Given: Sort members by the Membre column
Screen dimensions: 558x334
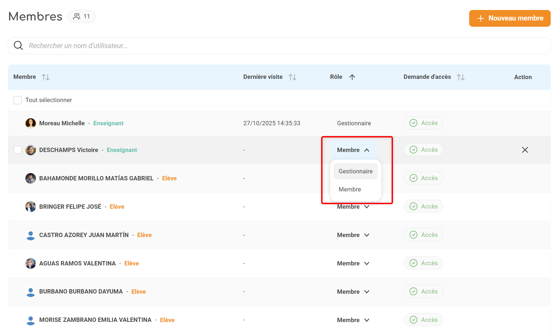Looking at the screenshot, I should (45, 77).
